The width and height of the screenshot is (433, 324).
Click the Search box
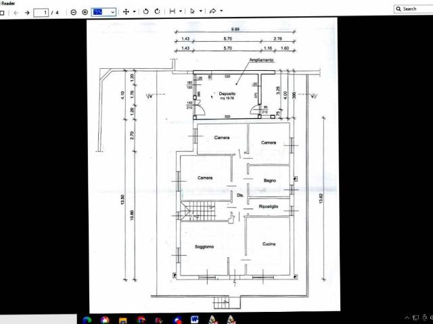pyautogui.click(x=414, y=9)
